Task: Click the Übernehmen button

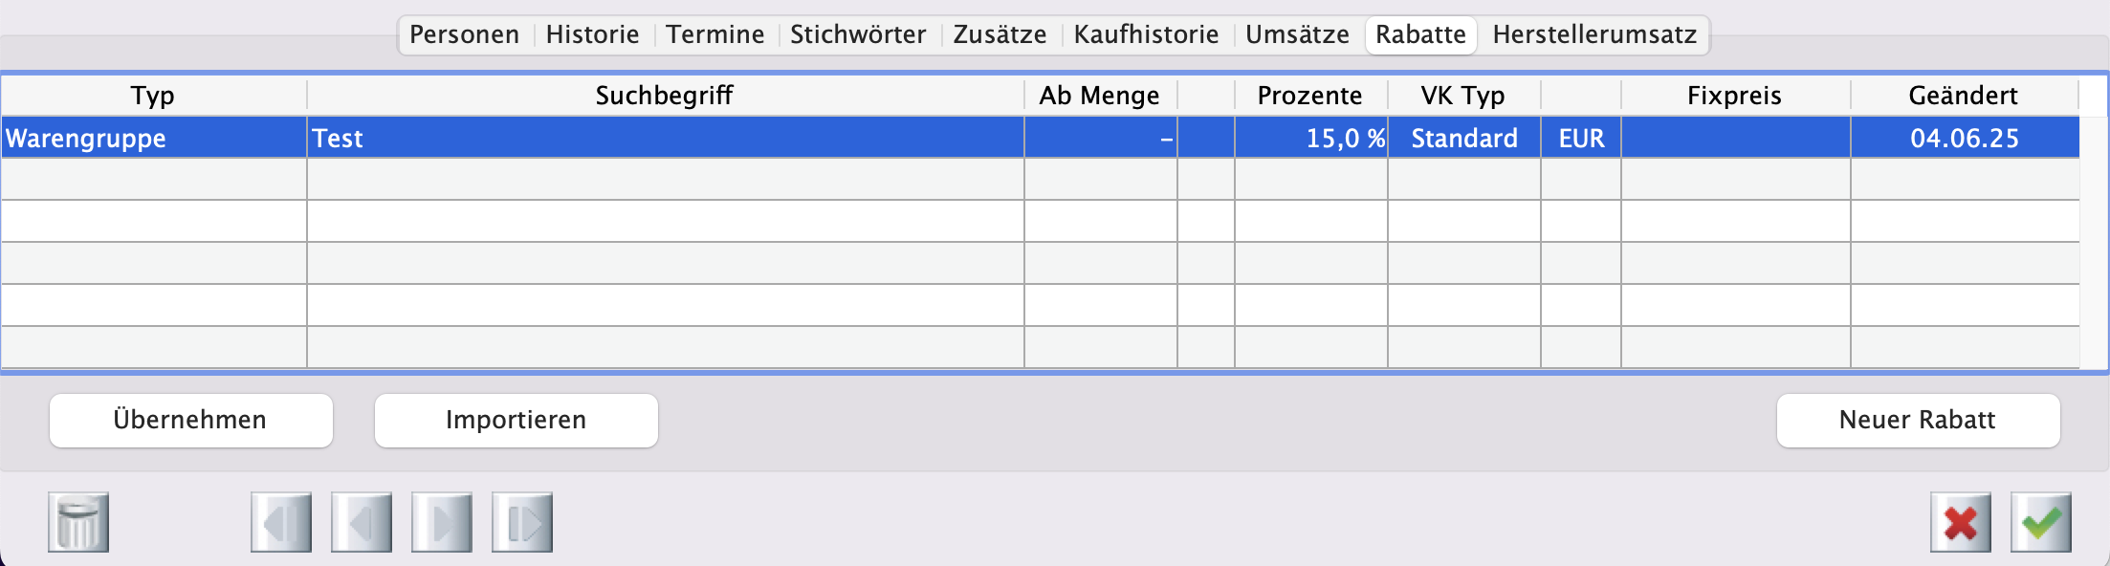Action: (x=190, y=420)
